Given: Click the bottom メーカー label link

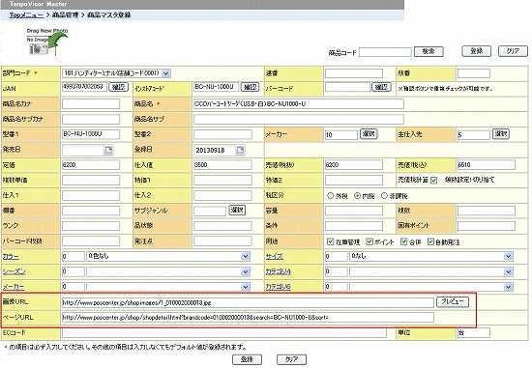Looking at the screenshot, I should coord(14,287).
